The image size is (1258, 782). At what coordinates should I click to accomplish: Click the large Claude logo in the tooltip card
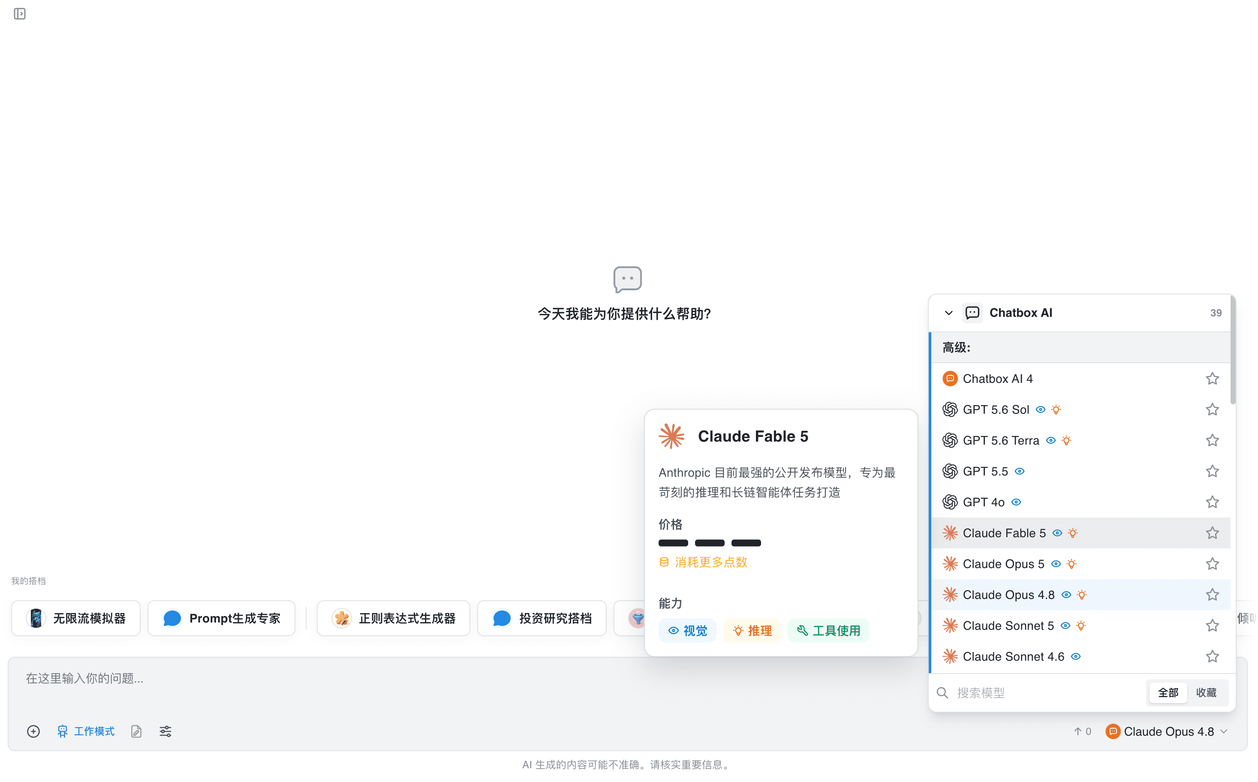671,436
